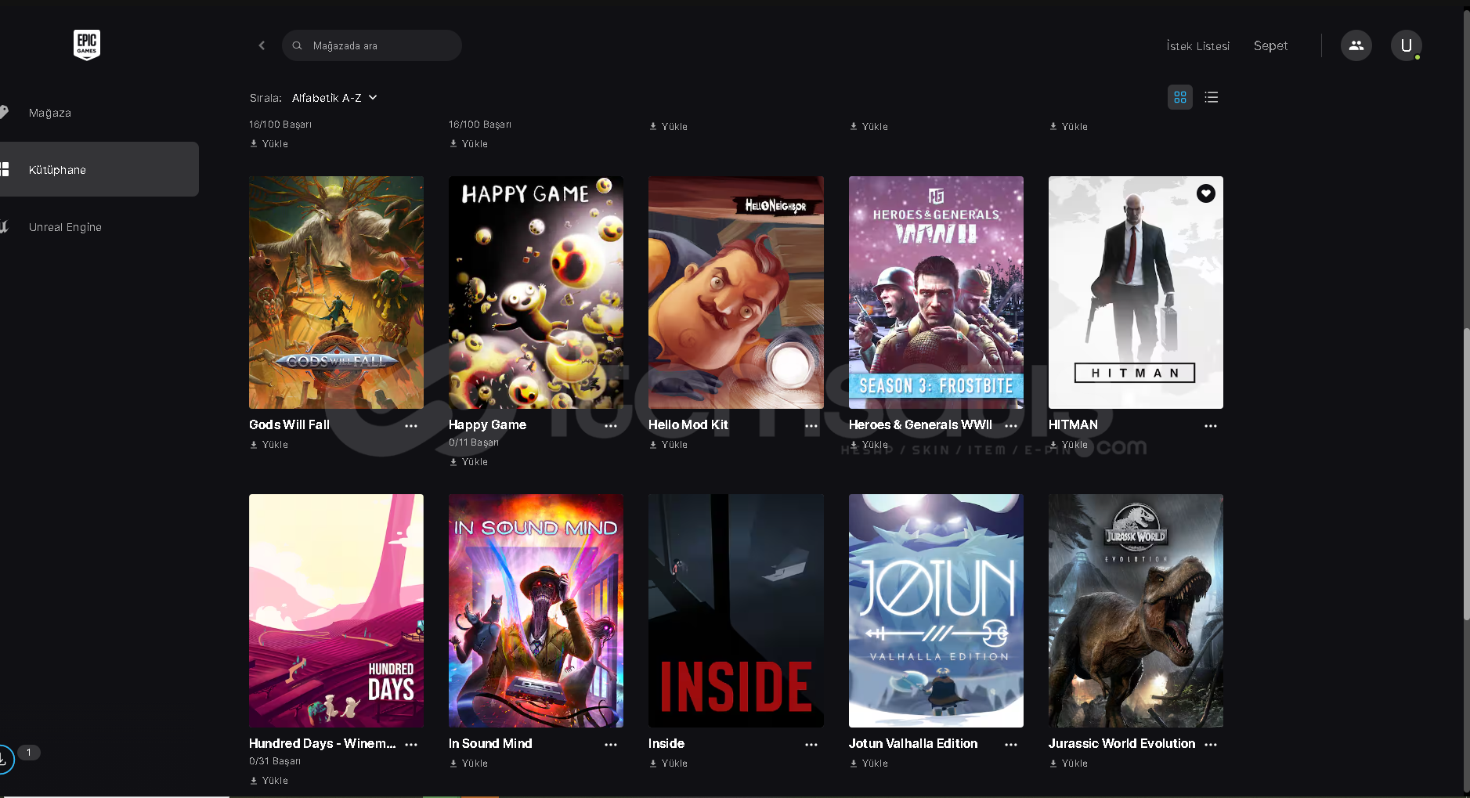Switch to grid view
Screen dimensions: 1470x798
pyautogui.click(x=1180, y=97)
